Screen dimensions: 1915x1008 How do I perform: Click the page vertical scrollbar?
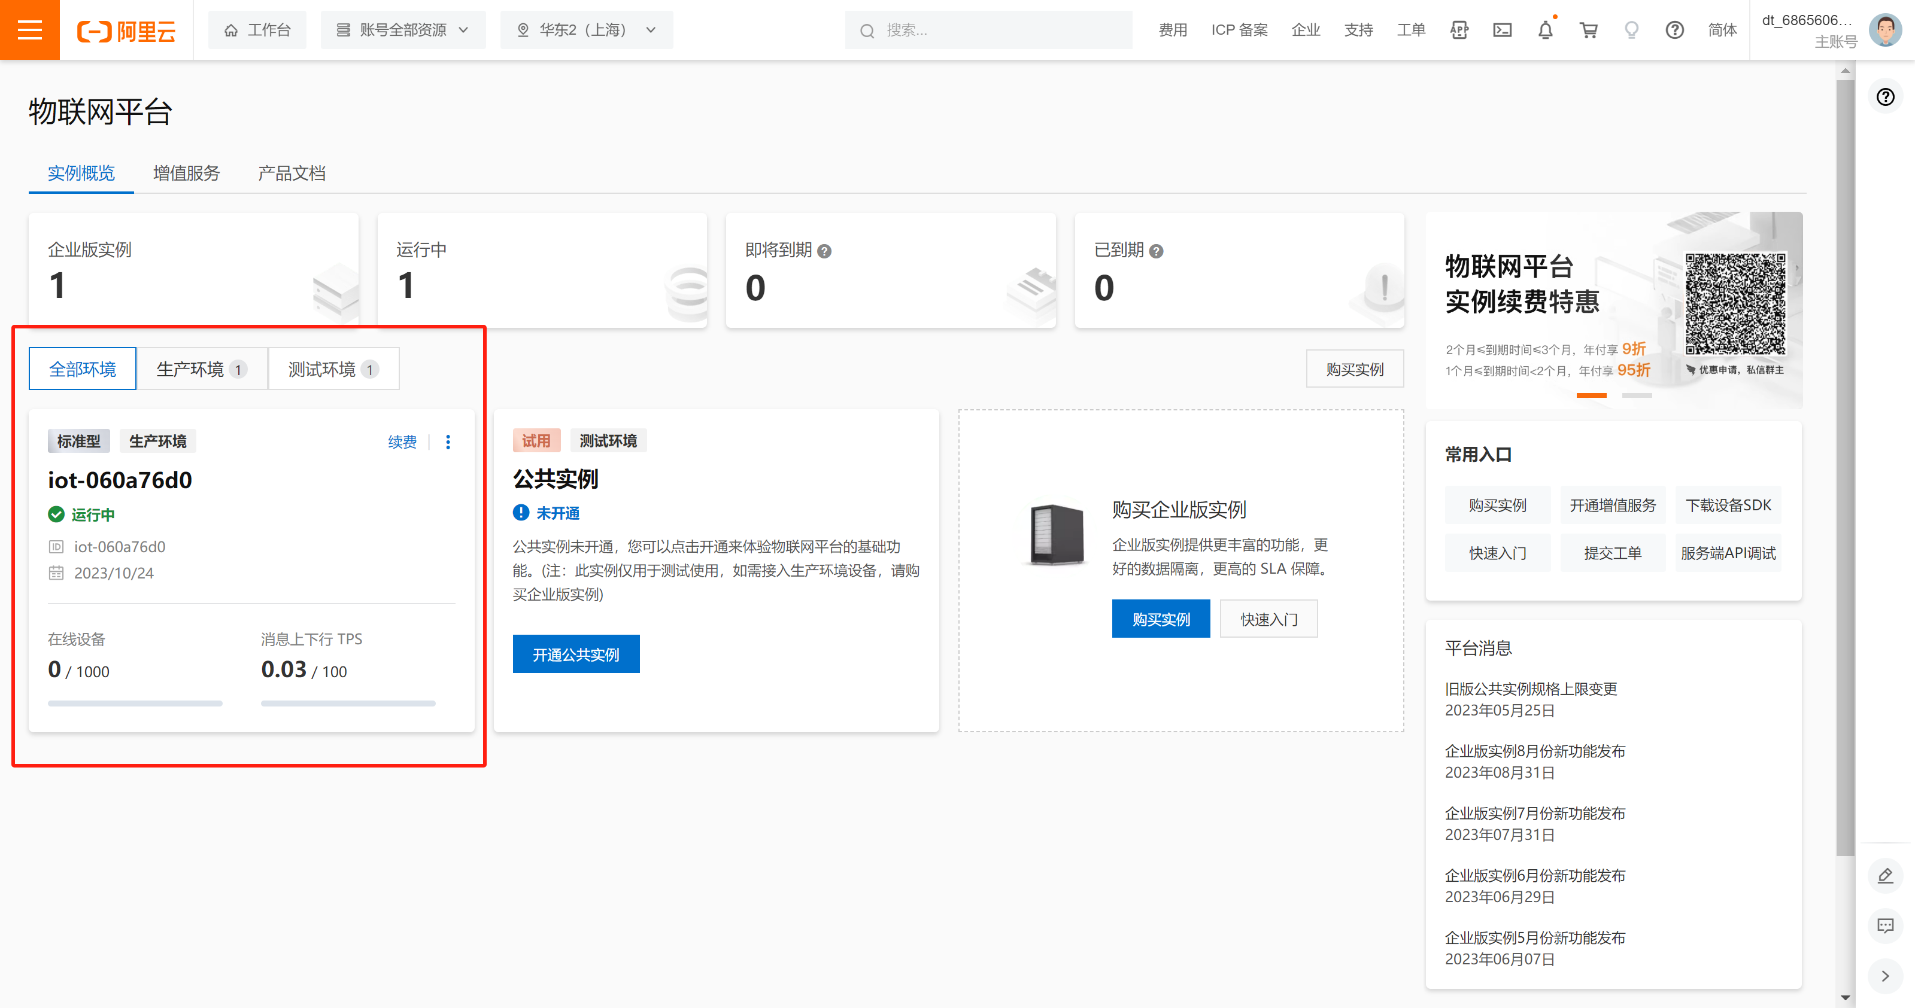[x=1844, y=468]
